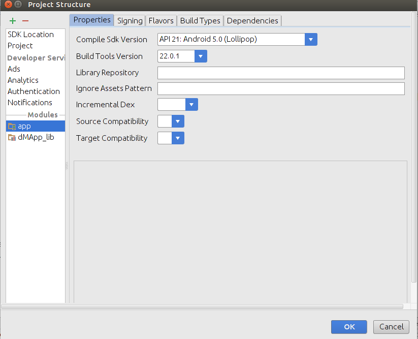Open the Compile Sdk Version dropdown
This screenshot has height=339, width=418.
[311, 40]
